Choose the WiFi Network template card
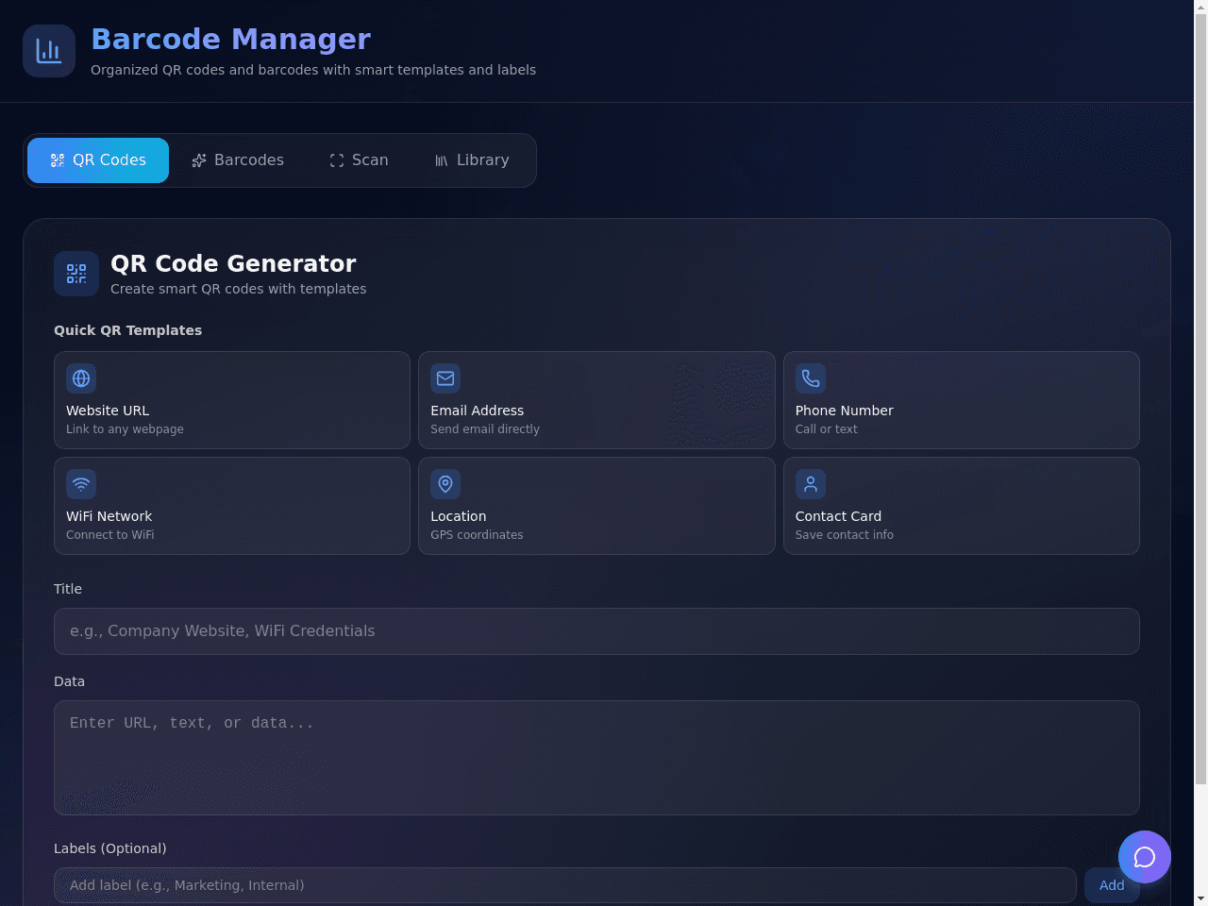Viewport: 1208px width, 906px height. [x=232, y=506]
